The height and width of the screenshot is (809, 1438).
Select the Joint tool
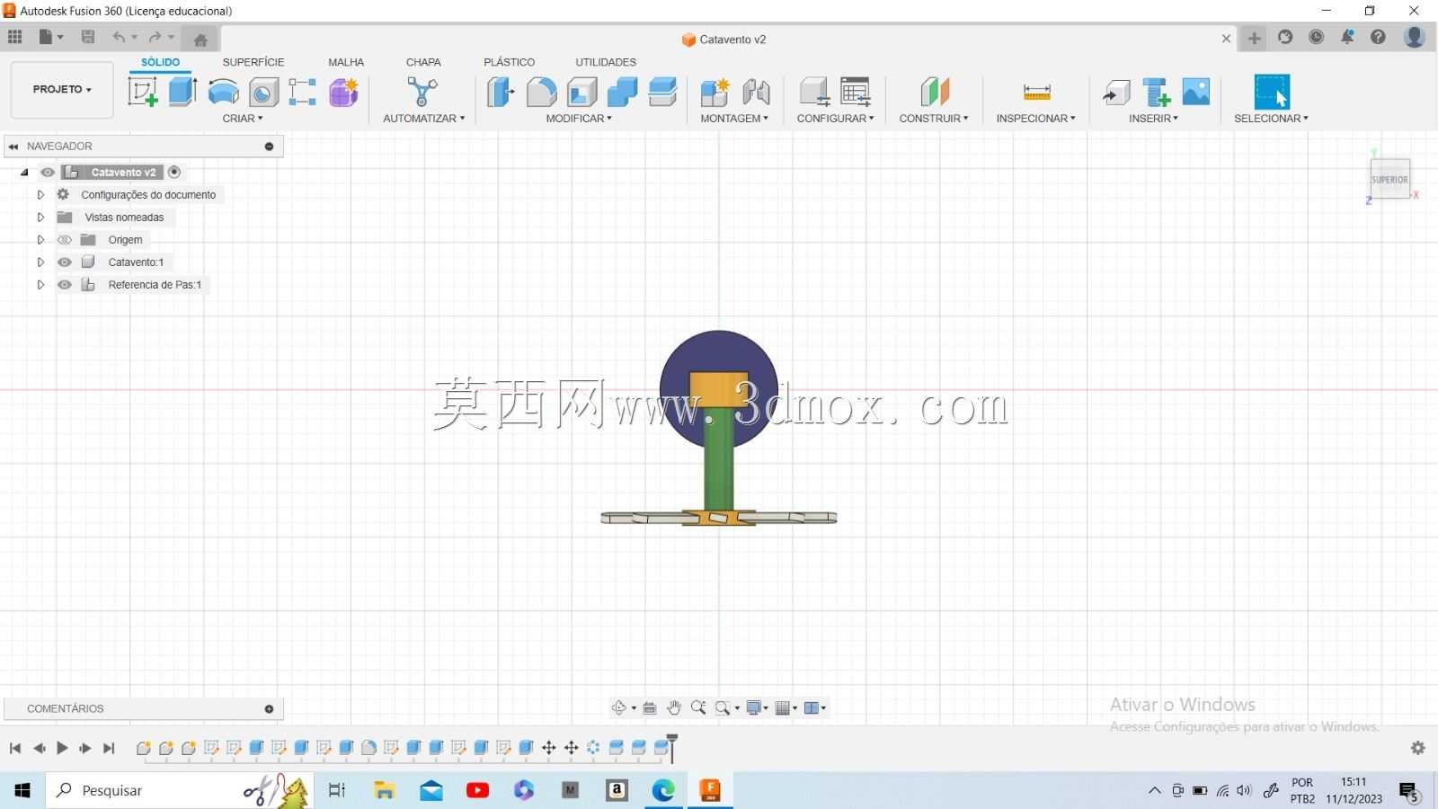click(756, 92)
